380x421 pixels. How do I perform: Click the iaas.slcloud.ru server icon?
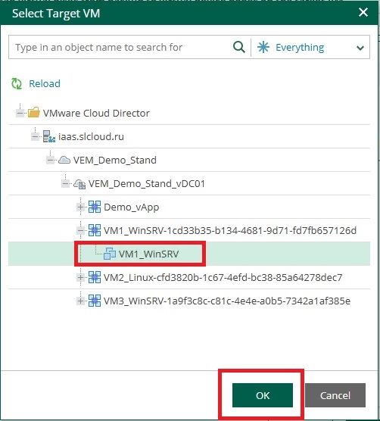coord(49,136)
